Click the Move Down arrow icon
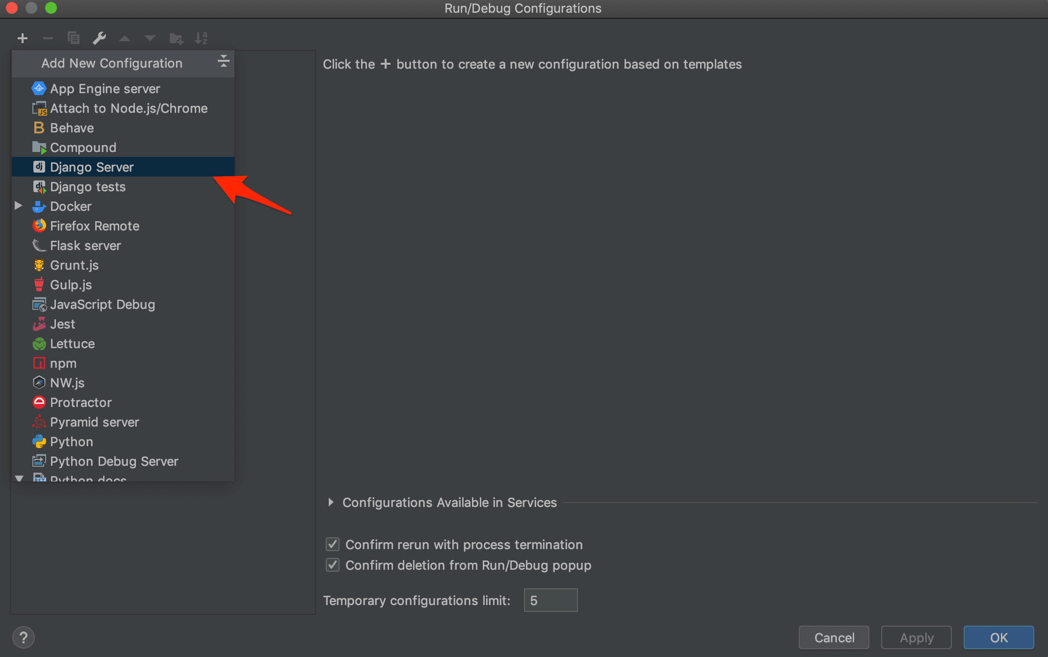 (x=150, y=38)
